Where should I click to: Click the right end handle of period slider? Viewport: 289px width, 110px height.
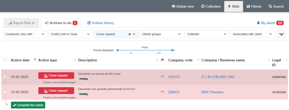(x=172, y=50)
